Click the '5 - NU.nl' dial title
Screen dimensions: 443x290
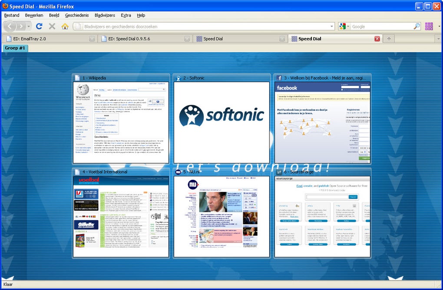coord(191,171)
